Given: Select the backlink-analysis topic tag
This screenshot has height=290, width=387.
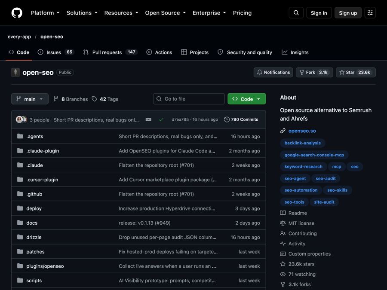Looking at the screenshot, I should [303, 143].
